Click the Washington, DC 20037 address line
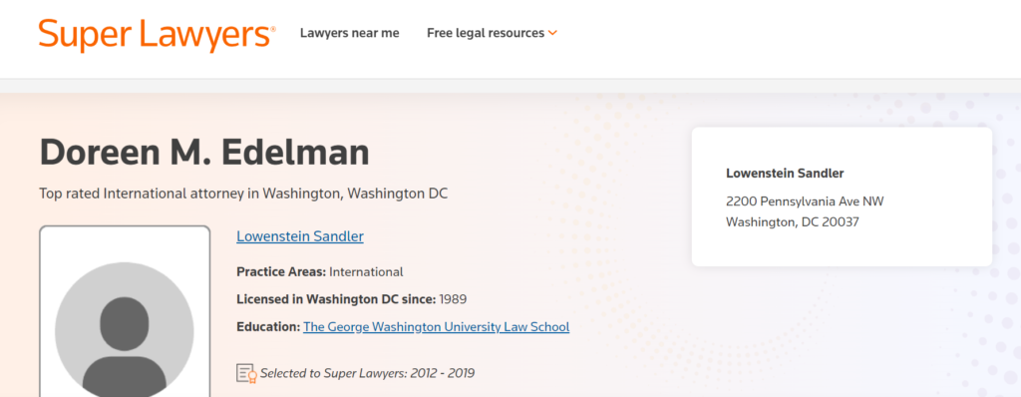Screen dimensions: 1021x397 pyautogui.click(x=793, y=222)
